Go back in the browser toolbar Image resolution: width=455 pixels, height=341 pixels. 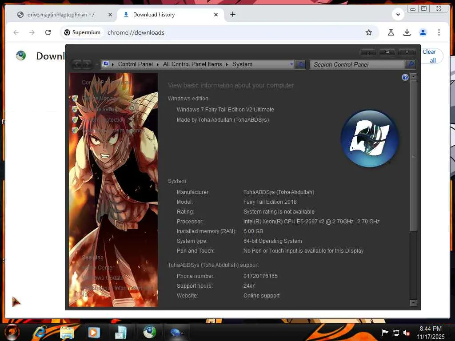pyautogui.click(x=16, y=32)
